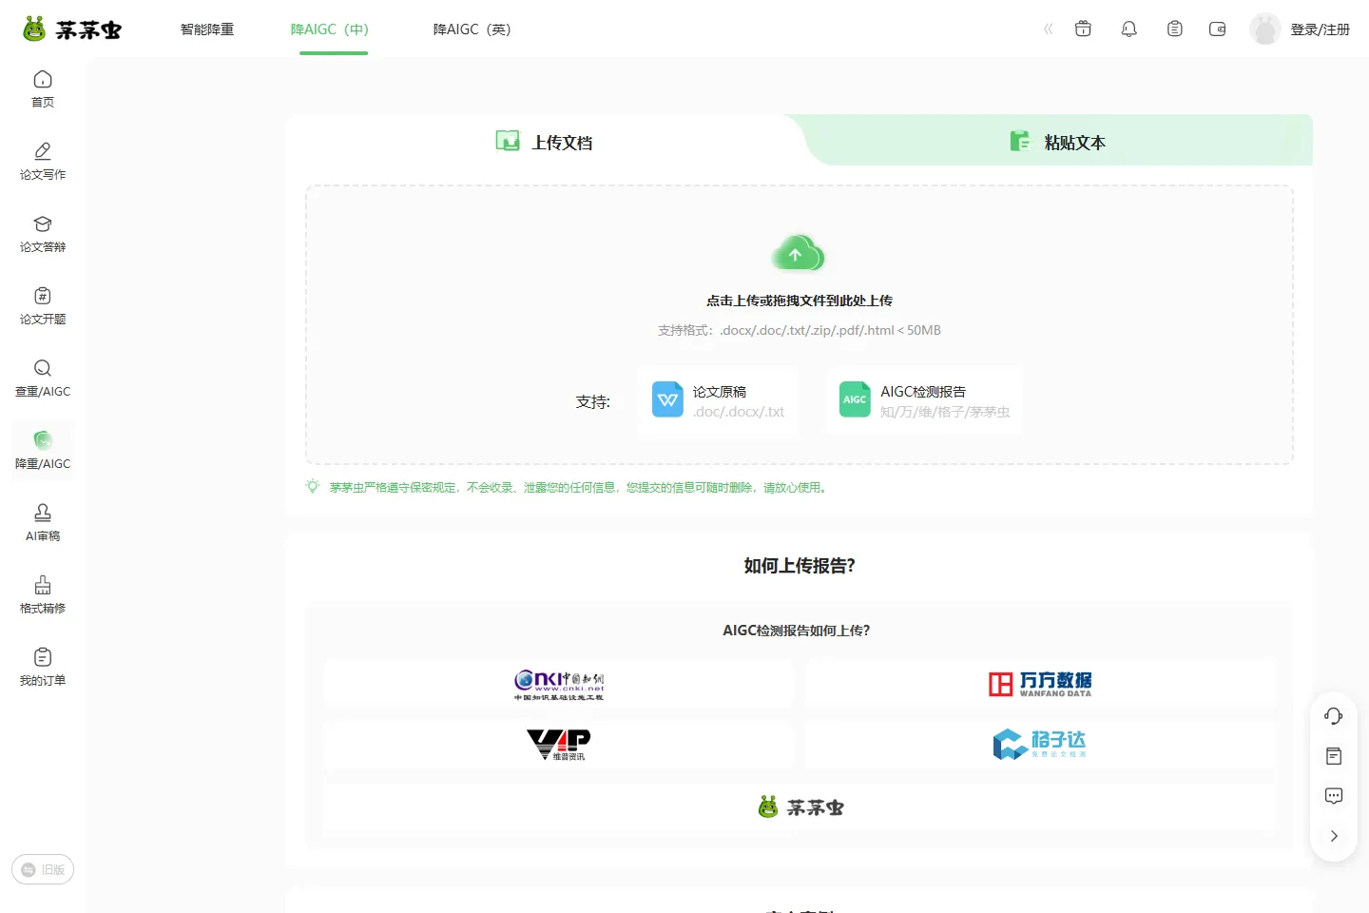Open the 首页 home sidebar icon
Viewport: 1369px width, 913px height.
(x=43, y=88)
